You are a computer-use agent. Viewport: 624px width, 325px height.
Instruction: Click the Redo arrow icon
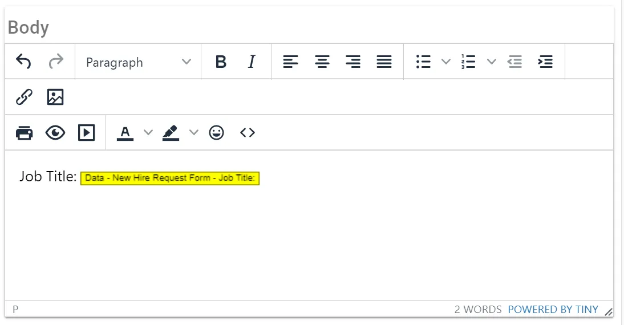[x=55, y=62]
